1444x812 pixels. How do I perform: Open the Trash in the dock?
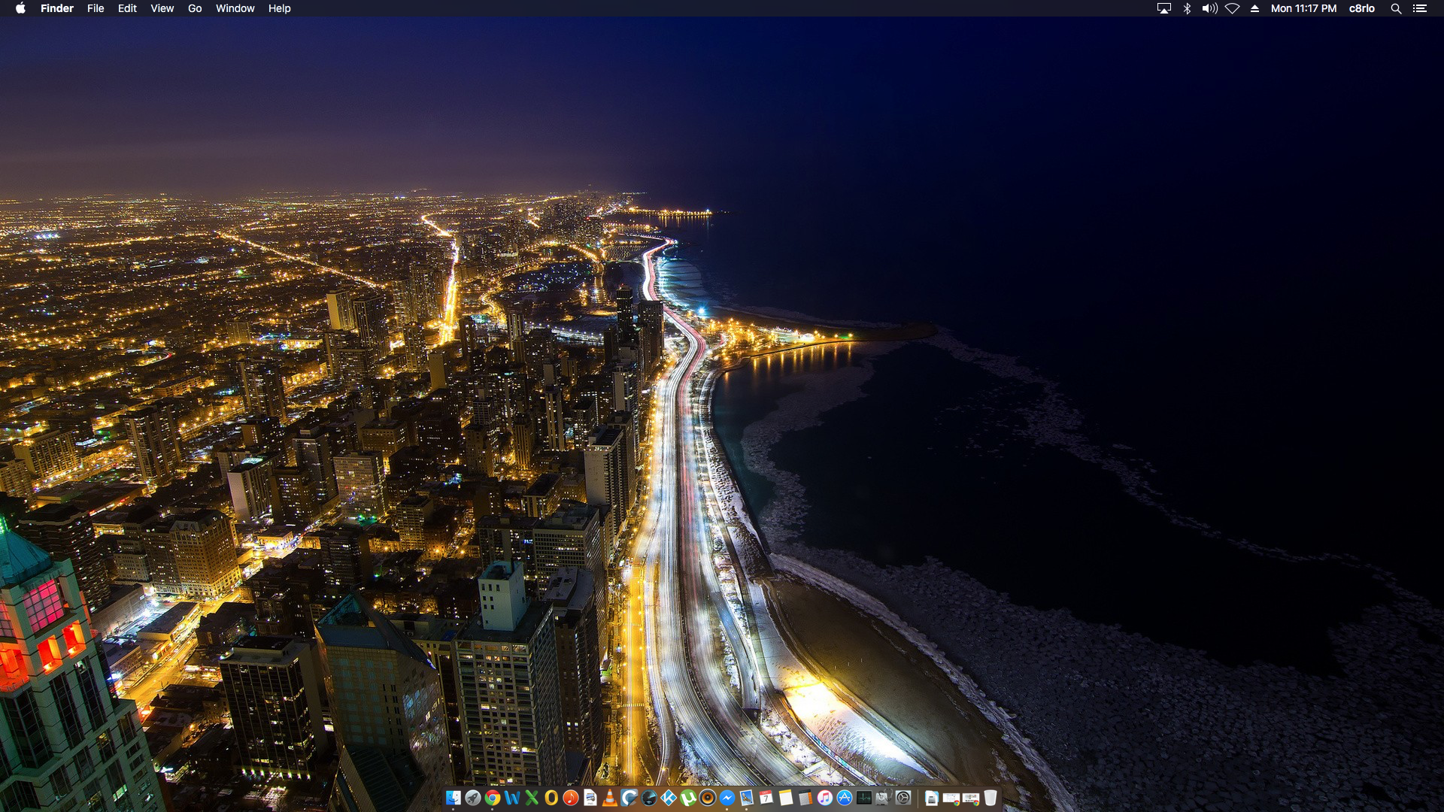tap(990, 798)
